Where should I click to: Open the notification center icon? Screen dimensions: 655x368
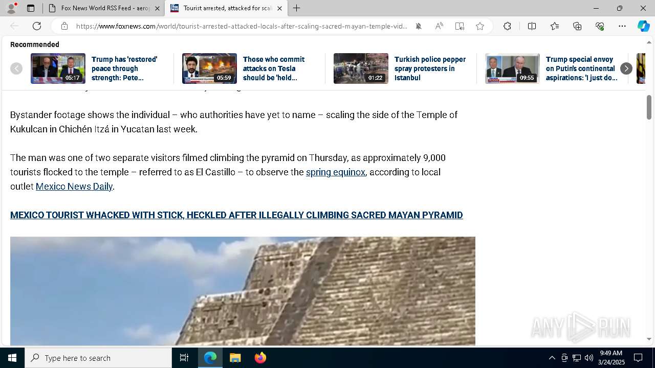point(638,358)
